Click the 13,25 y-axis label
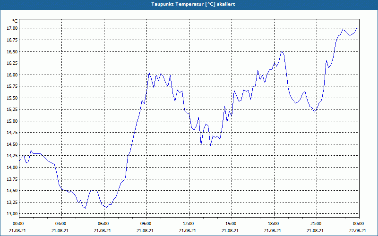Viewport: 378px width, 236px height. click(x=12, y=202)
